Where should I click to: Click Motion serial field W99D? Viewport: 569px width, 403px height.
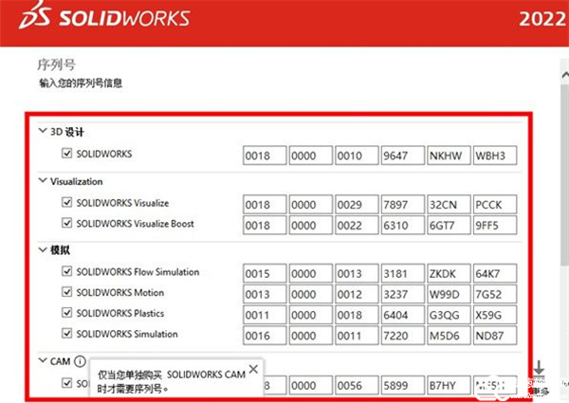[x=449, y=294]
